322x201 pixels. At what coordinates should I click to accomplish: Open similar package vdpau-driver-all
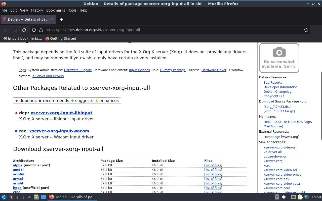coord(275,157)
